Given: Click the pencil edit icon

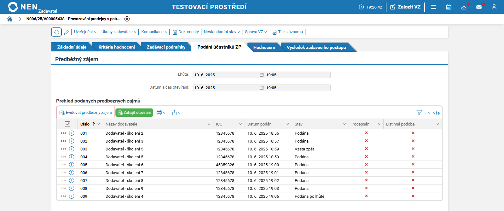Looking at the screenshot, I should pyautogui.click(x=67, y=32).
